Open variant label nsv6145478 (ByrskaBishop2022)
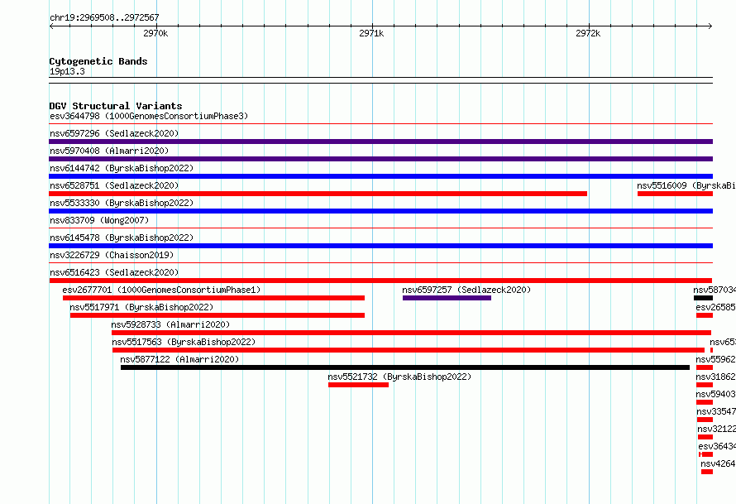Image resolution: width=736 pixels, height=504 pixels. click(x=122, y=238)
